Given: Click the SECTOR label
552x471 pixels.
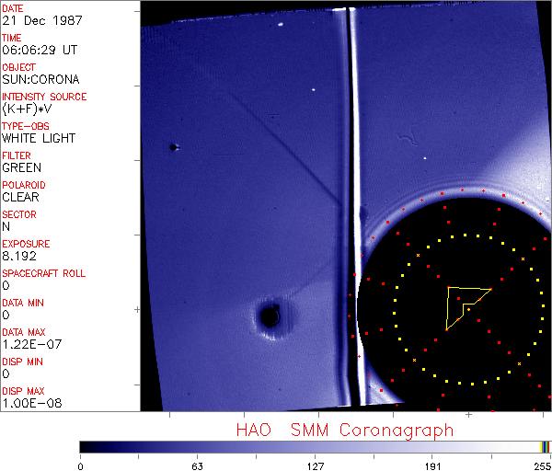Looking at the screenshot, I should pos(19,214).
